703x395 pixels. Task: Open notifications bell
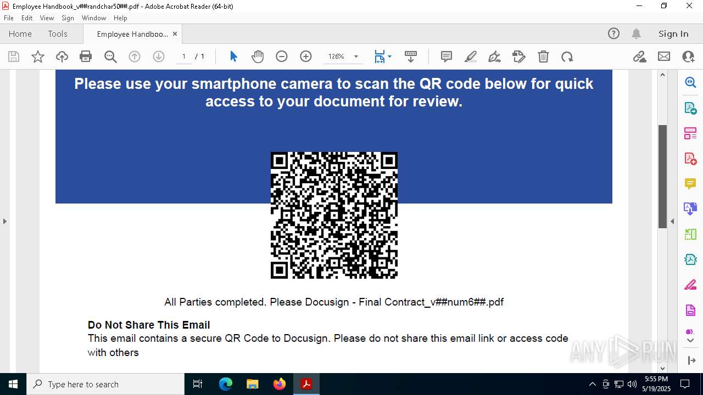point(636,33)
